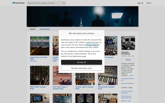165x103 pixels.
Task: Open Lipp Serum 2 Preset Pack thumbnail
Action: click(40, 46)
